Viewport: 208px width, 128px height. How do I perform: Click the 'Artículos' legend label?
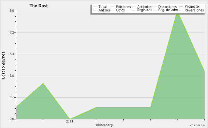click(144, 7)
